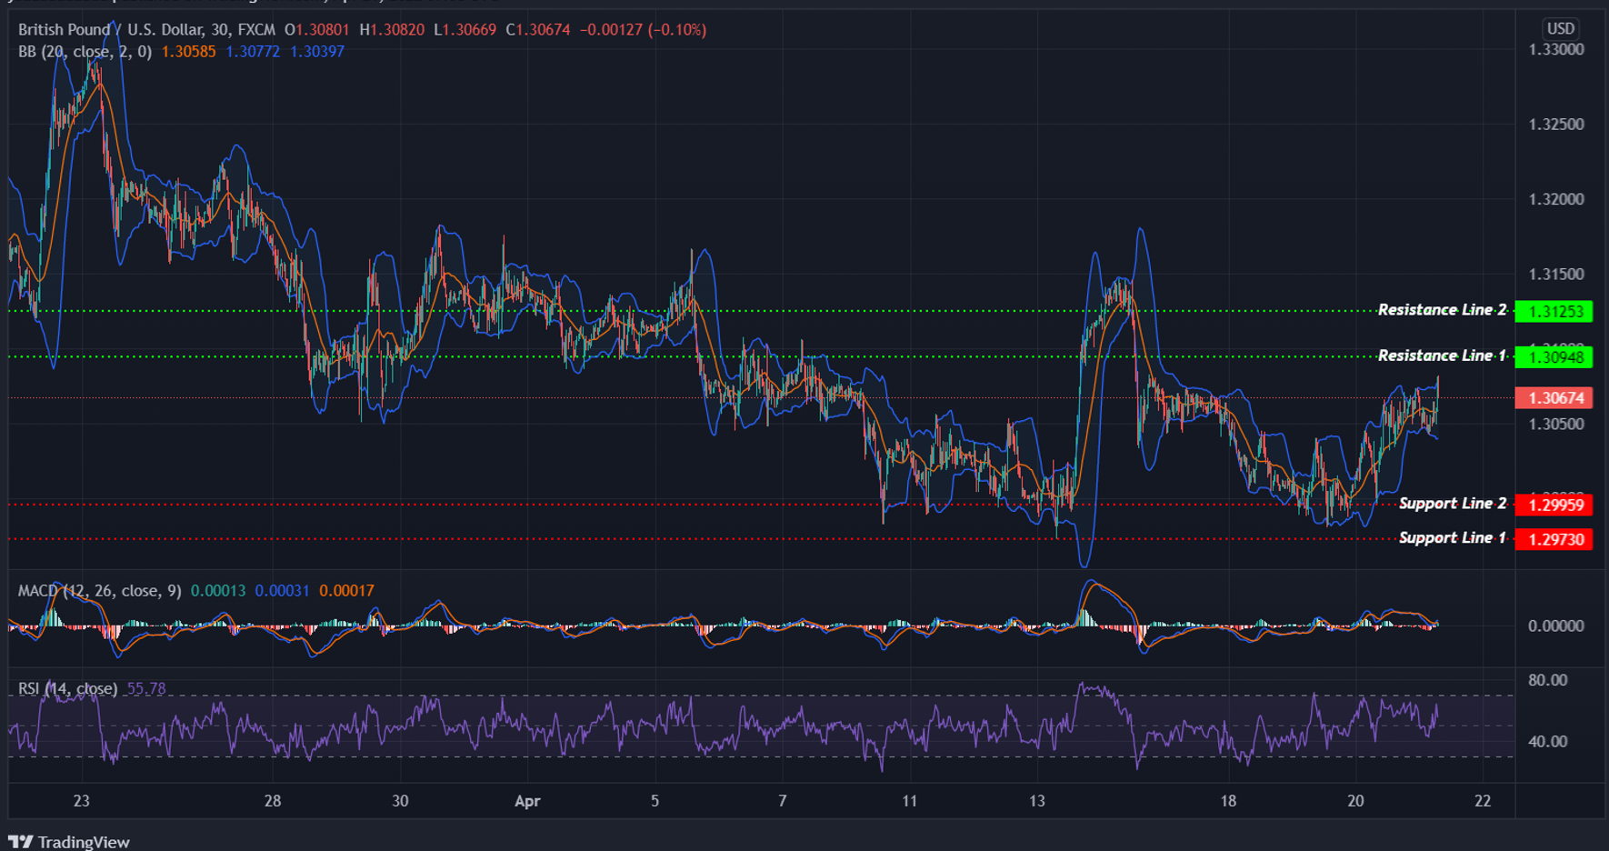This screenshot has width=1609, height=851.
Task: Click the Resistance Line 2 text label
Action: coord(1441,309)
